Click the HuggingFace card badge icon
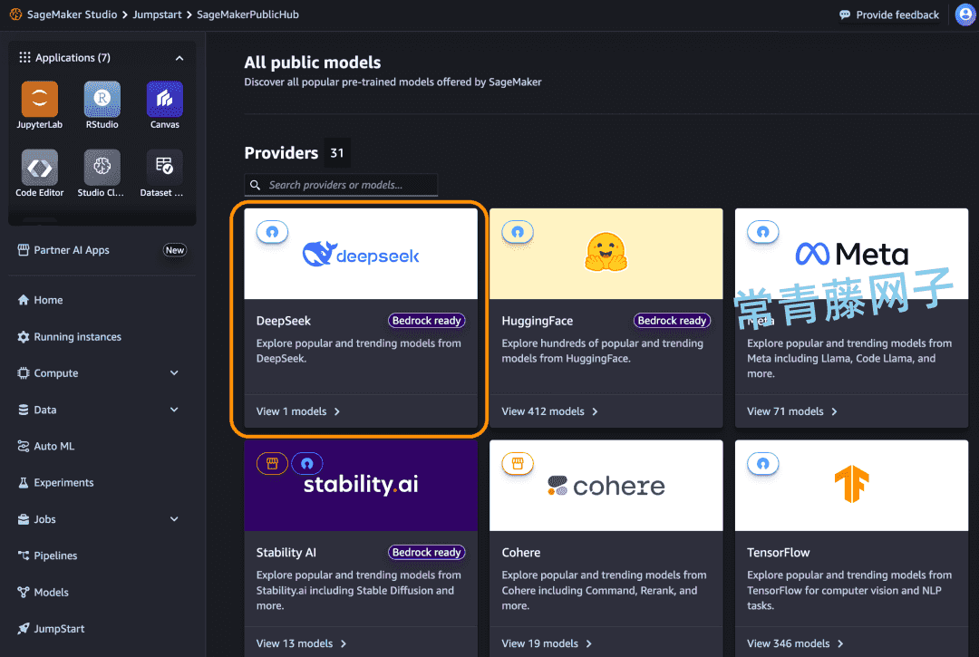 (x=518, y=232)
